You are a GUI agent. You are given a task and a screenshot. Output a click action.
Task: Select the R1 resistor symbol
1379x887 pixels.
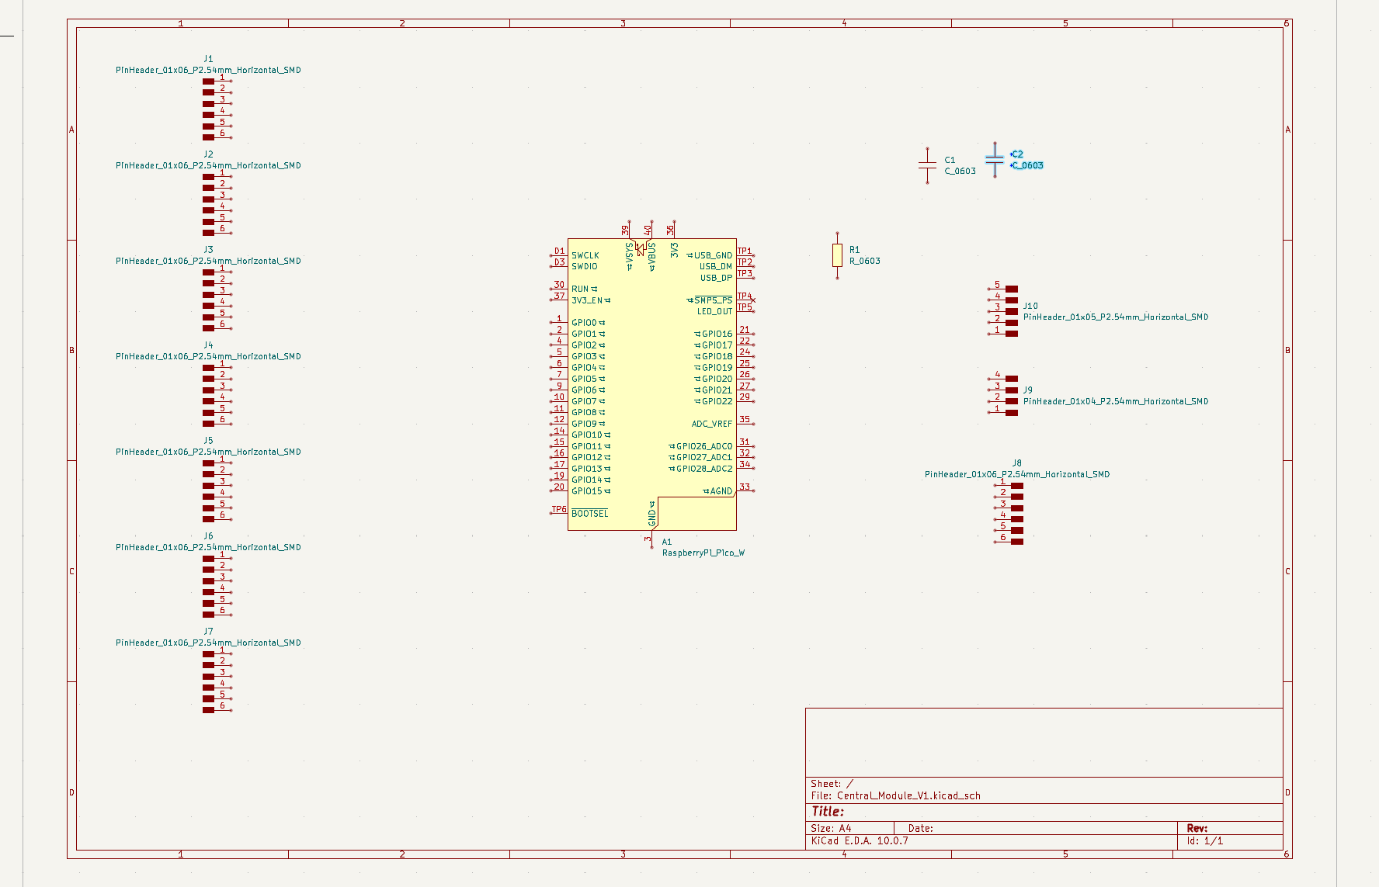(x=837, y=255)
